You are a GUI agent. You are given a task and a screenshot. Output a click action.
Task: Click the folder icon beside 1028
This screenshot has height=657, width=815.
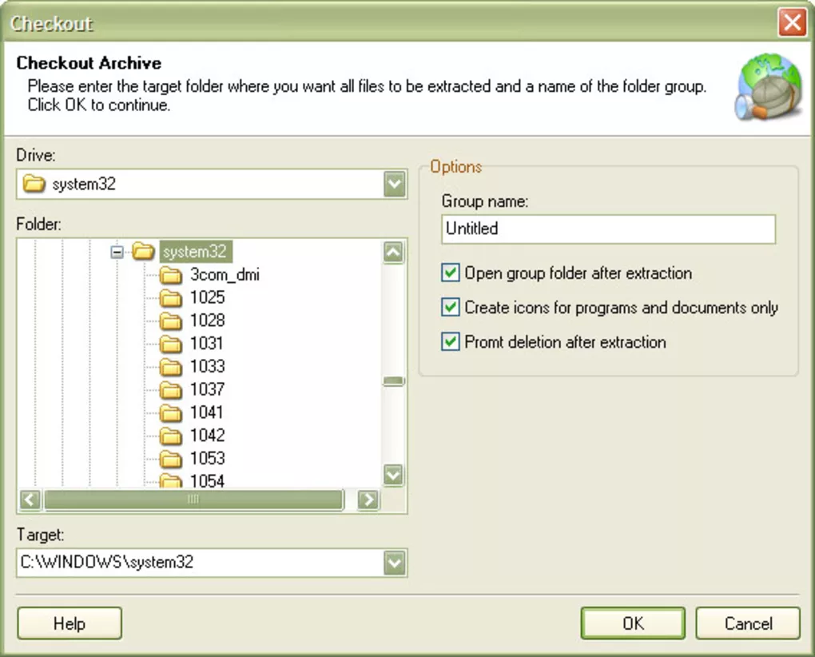[170, 321]
